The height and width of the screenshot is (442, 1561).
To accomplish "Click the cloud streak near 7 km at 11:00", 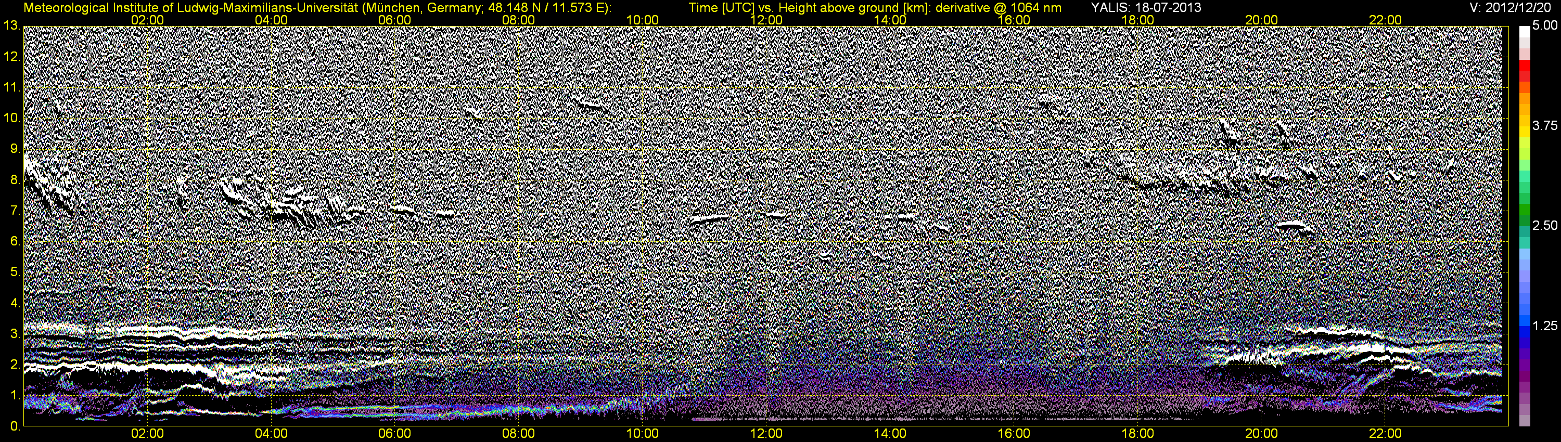I will [x=709, y=219].
